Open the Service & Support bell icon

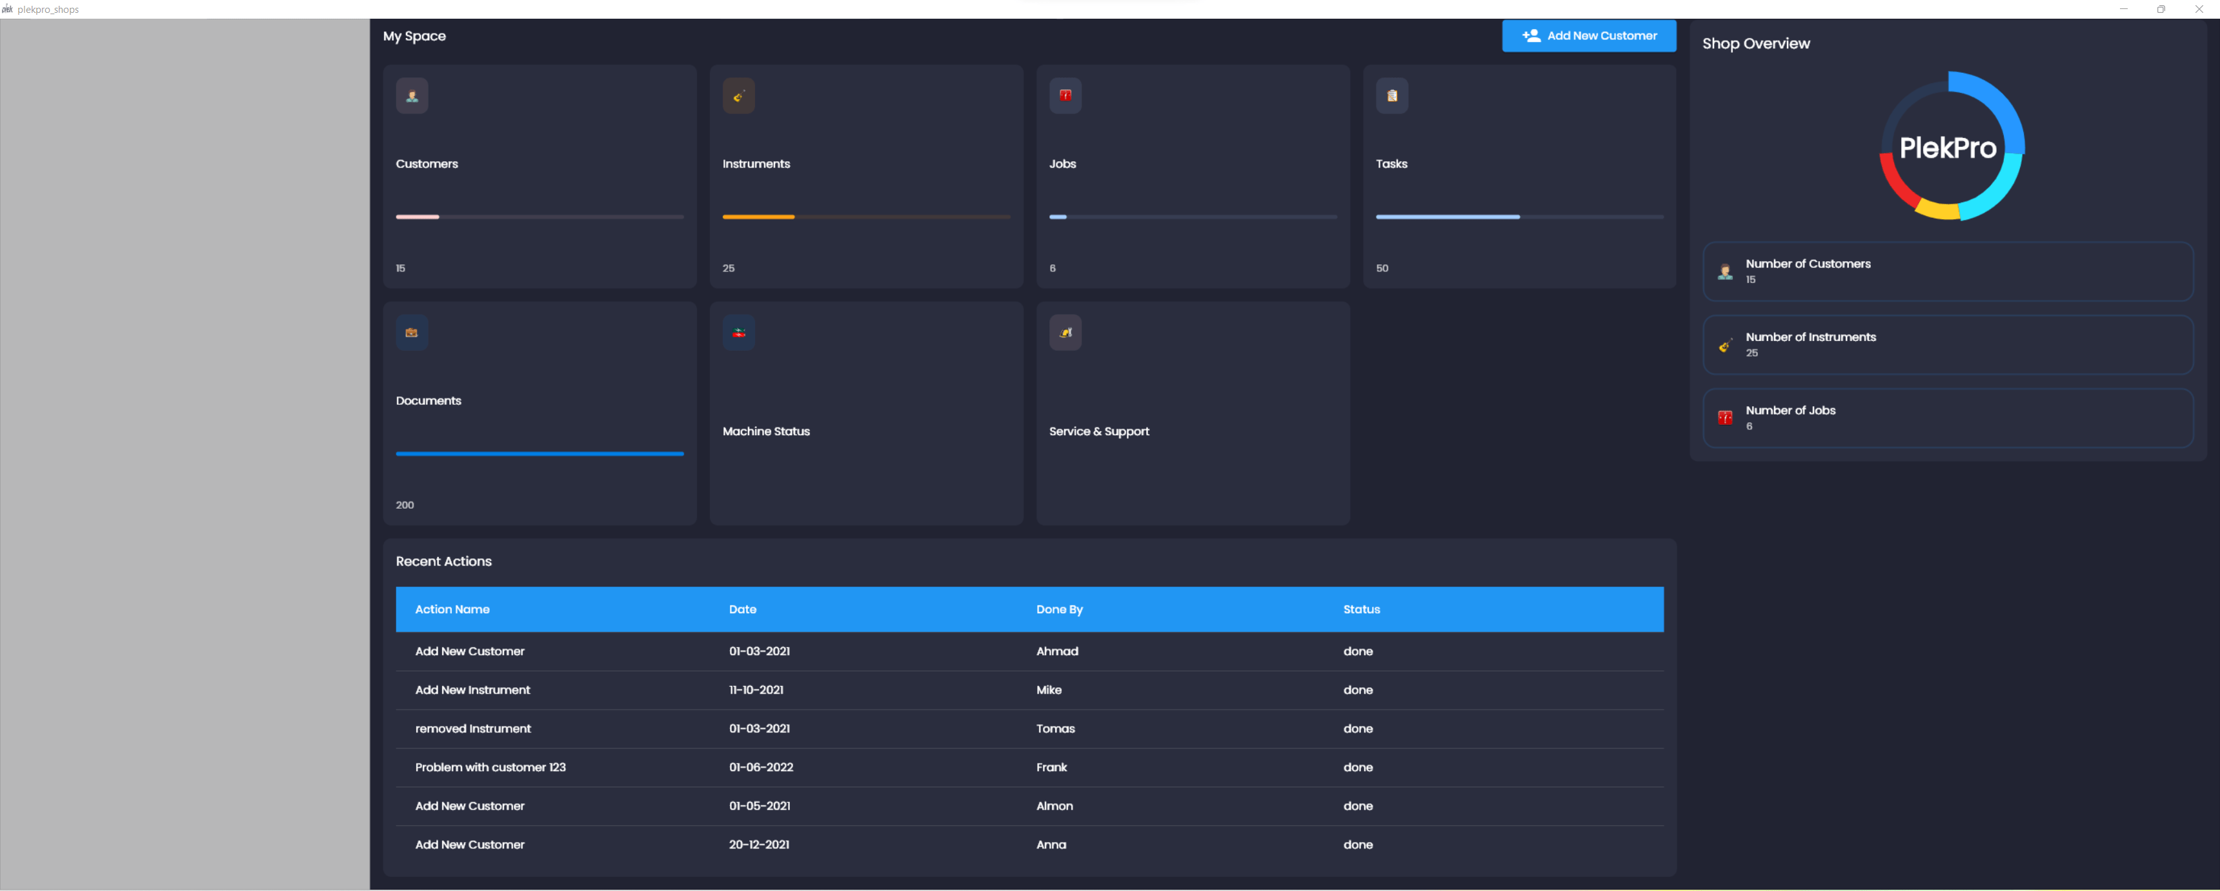[1065, 332]
